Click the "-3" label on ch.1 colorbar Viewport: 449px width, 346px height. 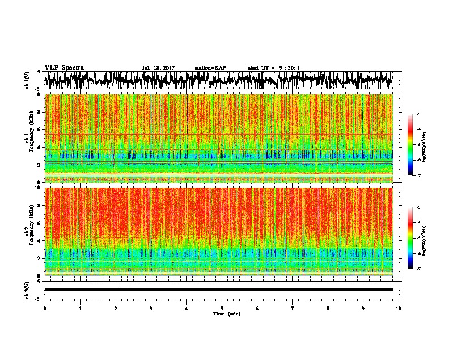click(418, 114)
